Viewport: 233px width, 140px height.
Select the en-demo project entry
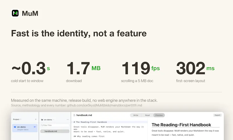click(x=25, y=128)
